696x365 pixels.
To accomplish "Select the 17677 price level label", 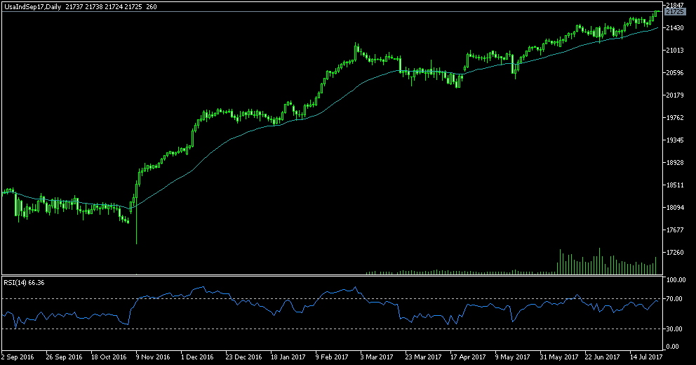I will pos(675,230).
